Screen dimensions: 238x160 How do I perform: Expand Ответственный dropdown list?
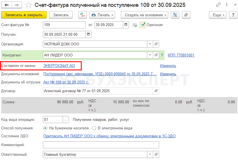tap(150, 154)
